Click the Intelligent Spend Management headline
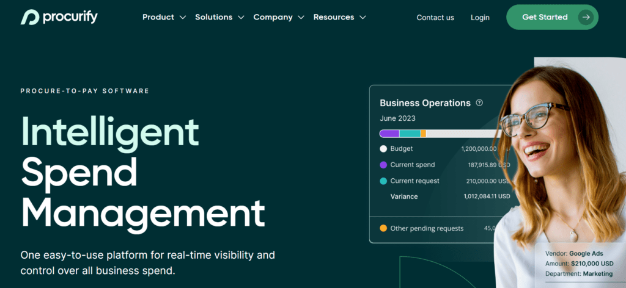626x288 pixels. pyautogui.click(x=142, y=170)
